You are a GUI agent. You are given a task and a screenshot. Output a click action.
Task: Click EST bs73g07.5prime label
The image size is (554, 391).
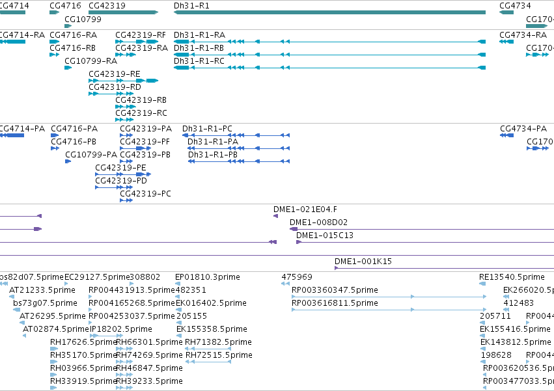pyautogui.click(x=45, y=303)
